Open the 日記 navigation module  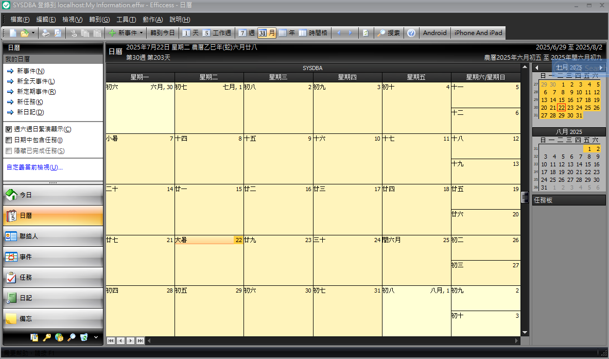(53, 298)
